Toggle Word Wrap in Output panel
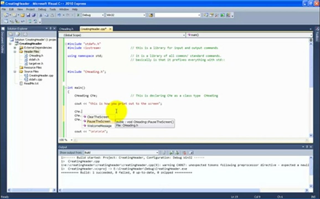Viewport: 320px width, 199px height. 191,153
